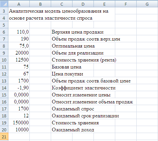158x141 pixels.
Task: Click label 'Коэффициент эластичности'
Action: tap(84, 88)
